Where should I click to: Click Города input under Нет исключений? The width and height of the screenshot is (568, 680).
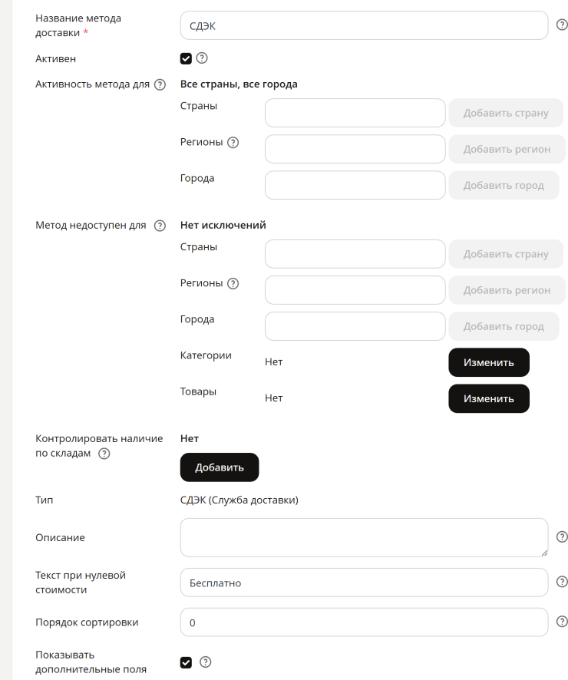(x=355, y=326)
